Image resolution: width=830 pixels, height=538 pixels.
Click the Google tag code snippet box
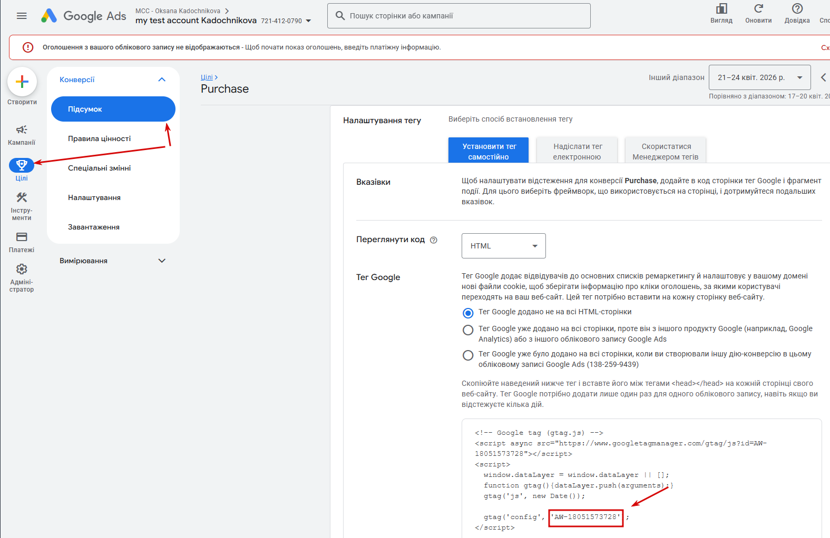(641, 479)
